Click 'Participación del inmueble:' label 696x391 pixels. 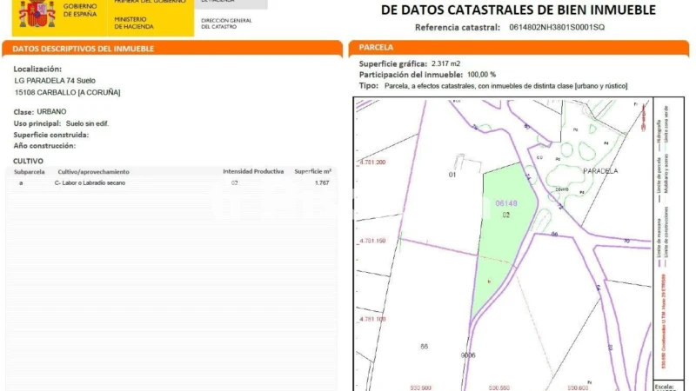point(411,75)
